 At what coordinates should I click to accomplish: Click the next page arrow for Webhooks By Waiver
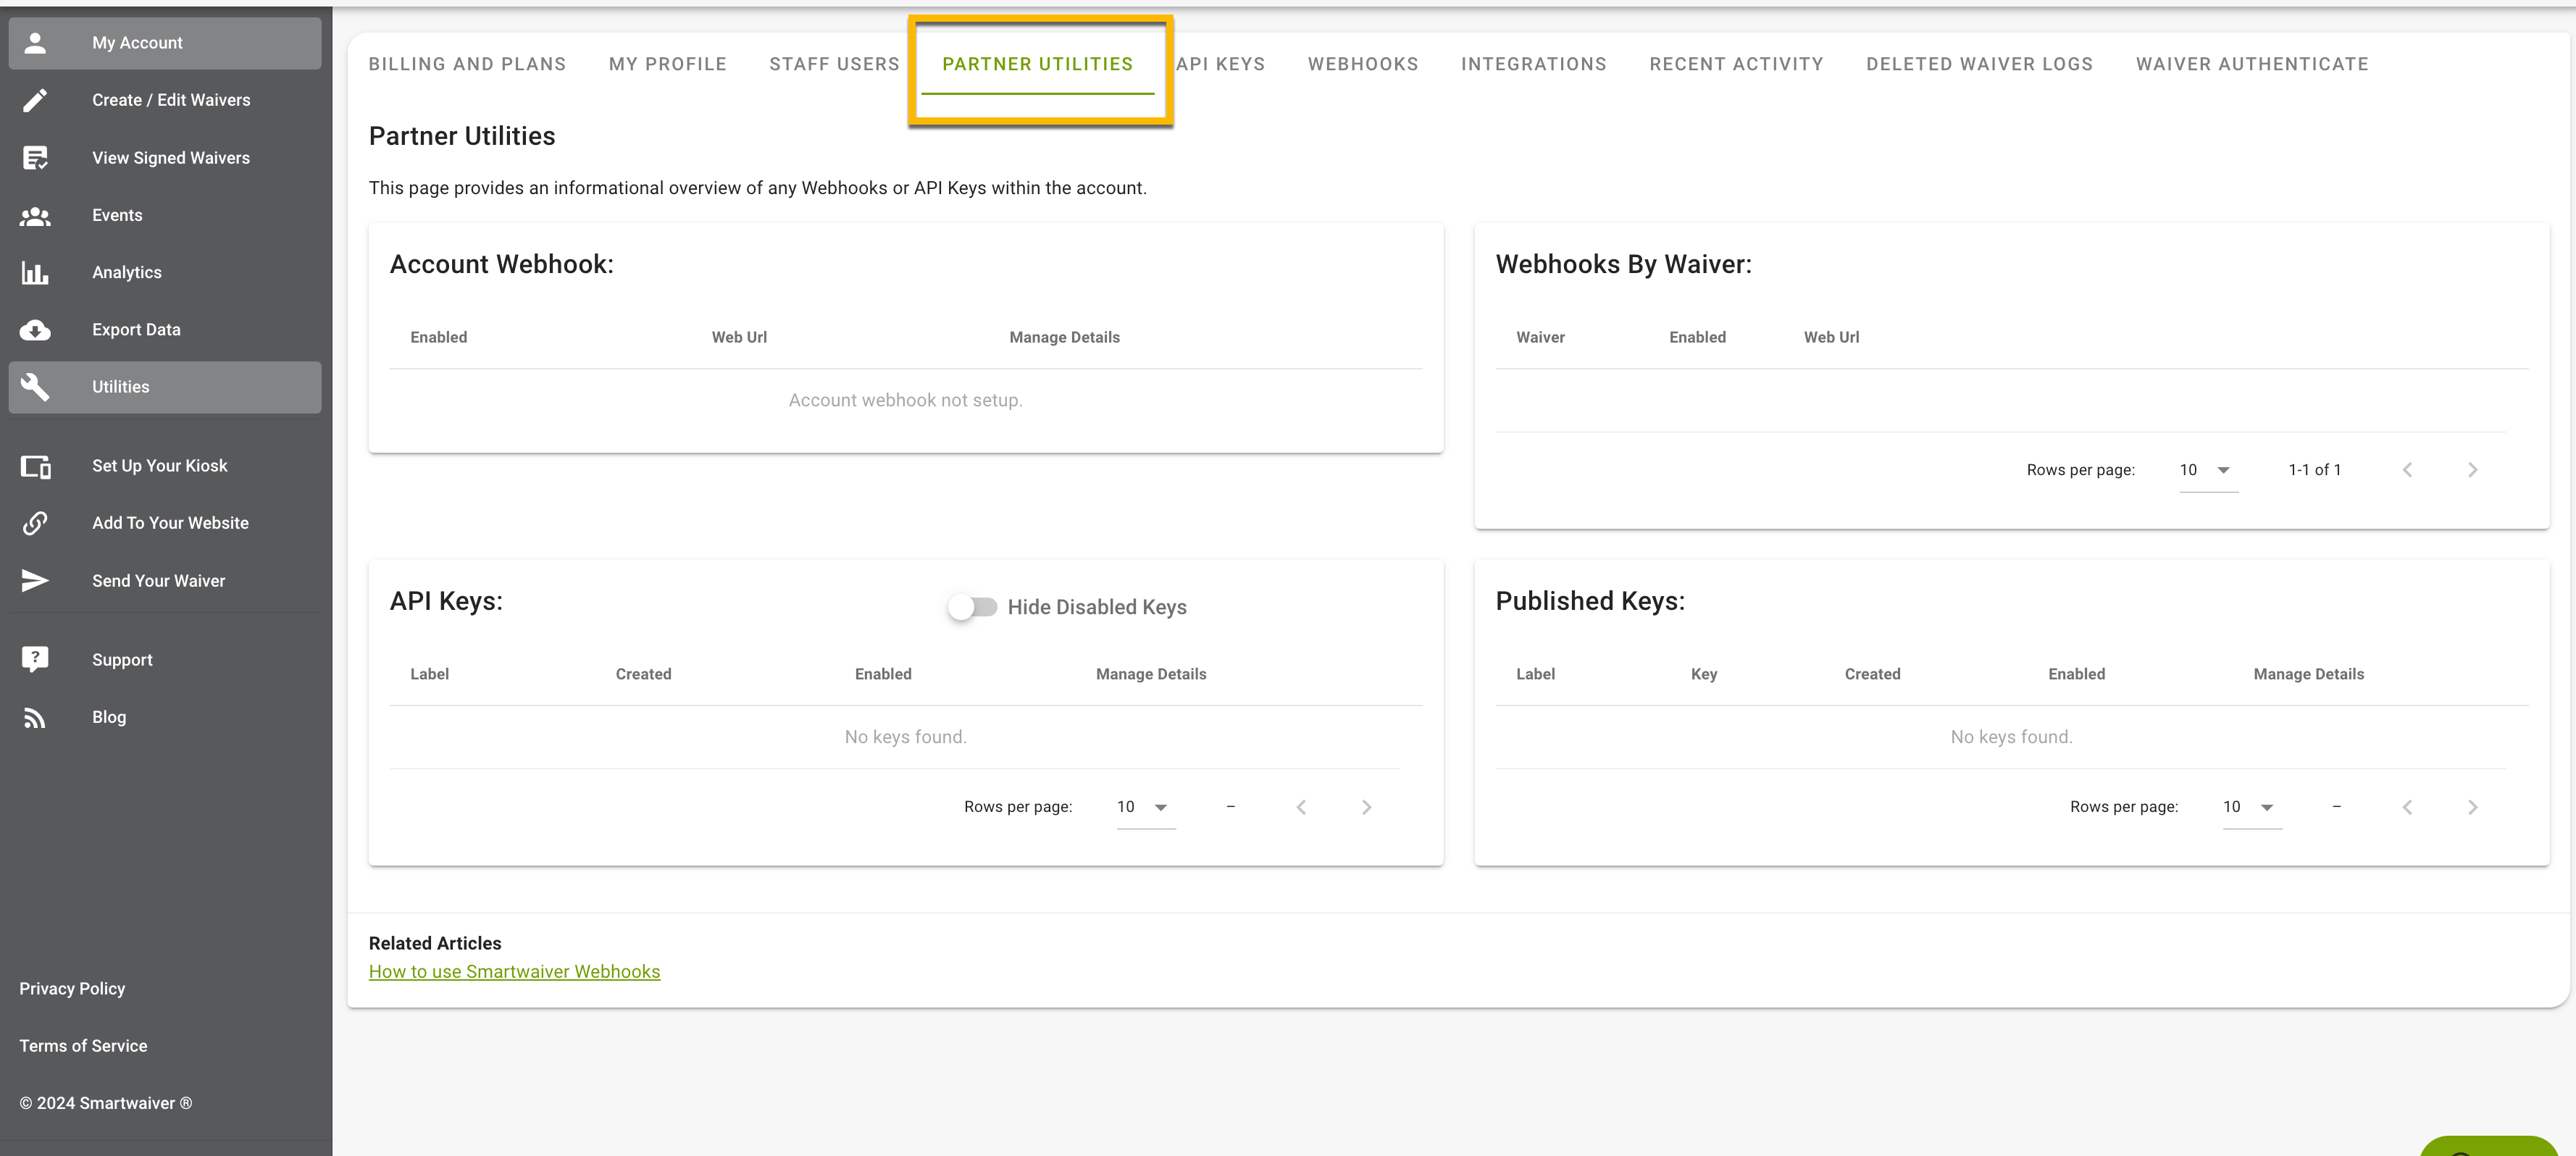click(2473, 469)
